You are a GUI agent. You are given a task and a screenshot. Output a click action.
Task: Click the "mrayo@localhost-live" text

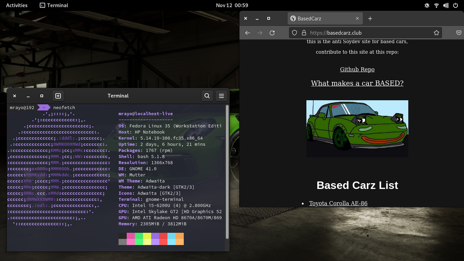[x=146, y=114]
